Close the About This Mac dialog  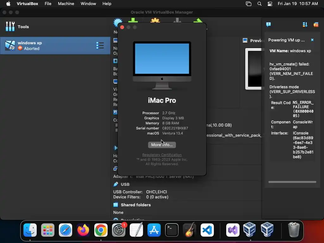122,27
